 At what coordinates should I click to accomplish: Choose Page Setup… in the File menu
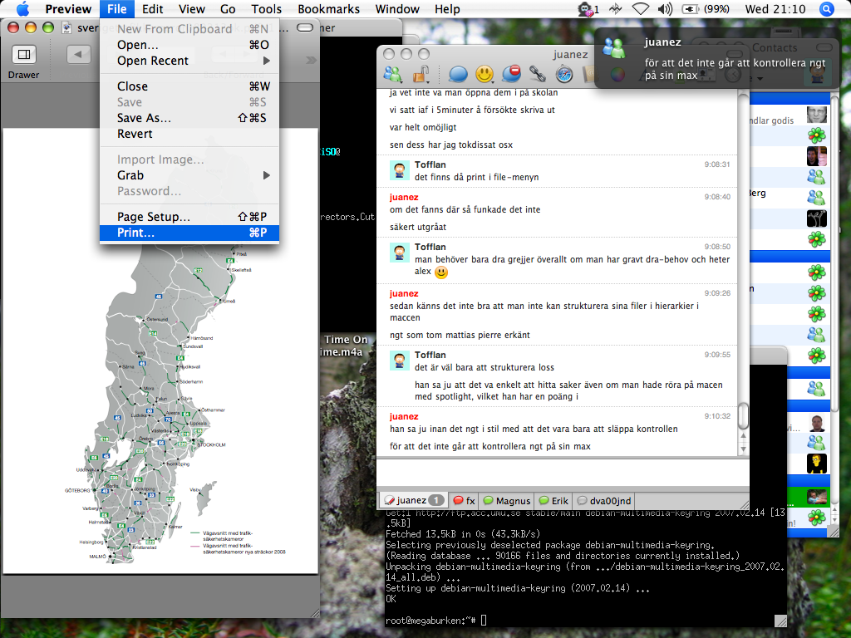tap(189, 217)
